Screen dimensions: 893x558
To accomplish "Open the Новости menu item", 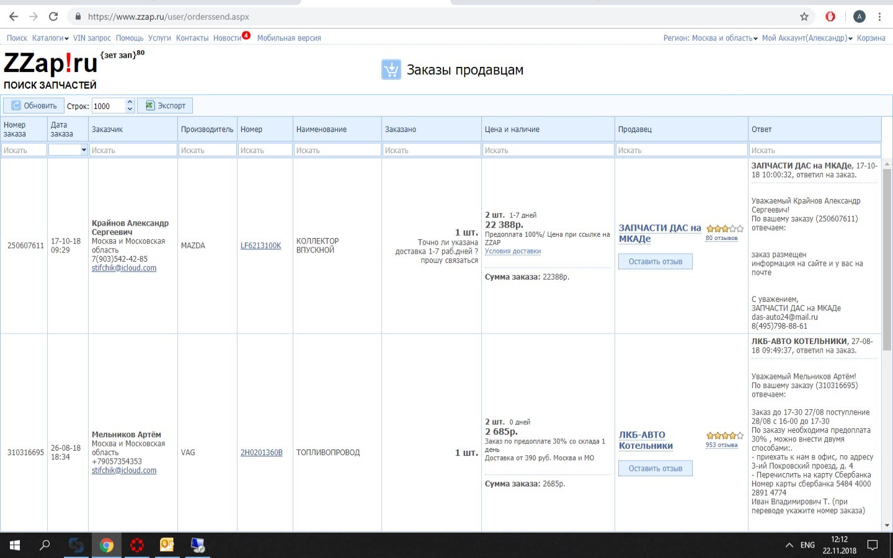I will (x=227, y=38).
